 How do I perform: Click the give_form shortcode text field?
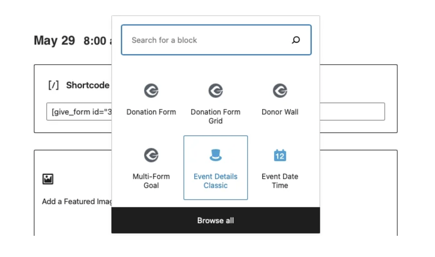tap(216, 111)
